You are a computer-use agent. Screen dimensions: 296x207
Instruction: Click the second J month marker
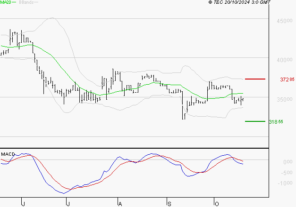[x=68, y=204]
